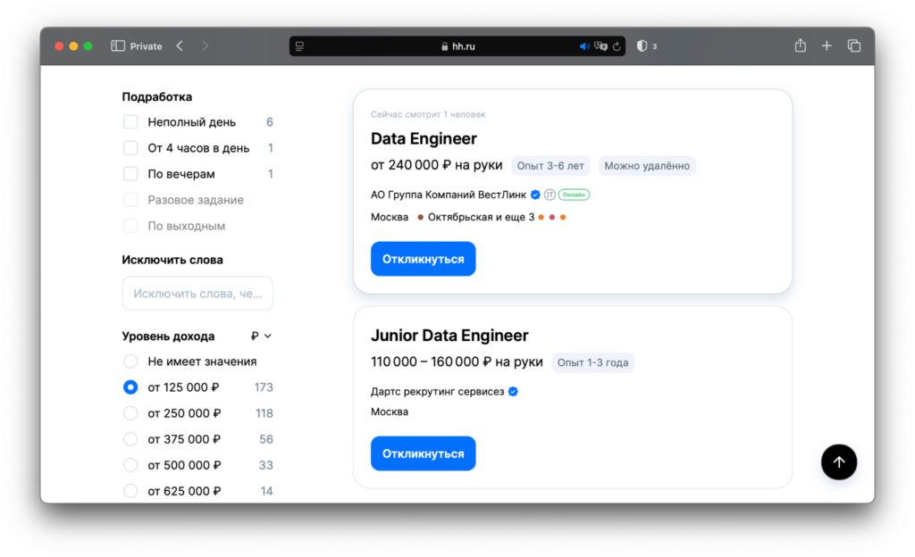Screen dimensions: 915x557
Task: Click the Опыт 3-6 лет tag
Action: point(550,165)
